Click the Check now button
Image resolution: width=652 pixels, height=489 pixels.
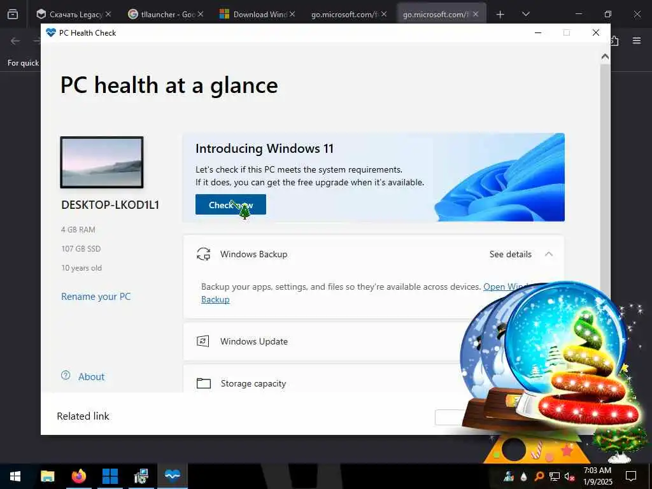pyautogui.click(x=230, y=204)
